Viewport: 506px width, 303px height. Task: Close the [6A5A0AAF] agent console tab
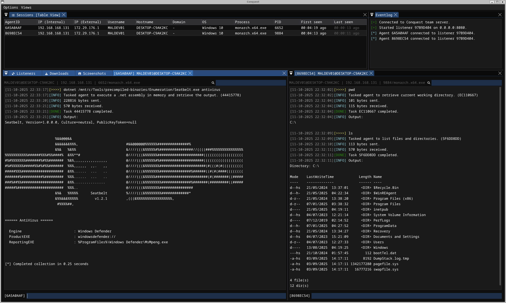click(x=190, y=73)
